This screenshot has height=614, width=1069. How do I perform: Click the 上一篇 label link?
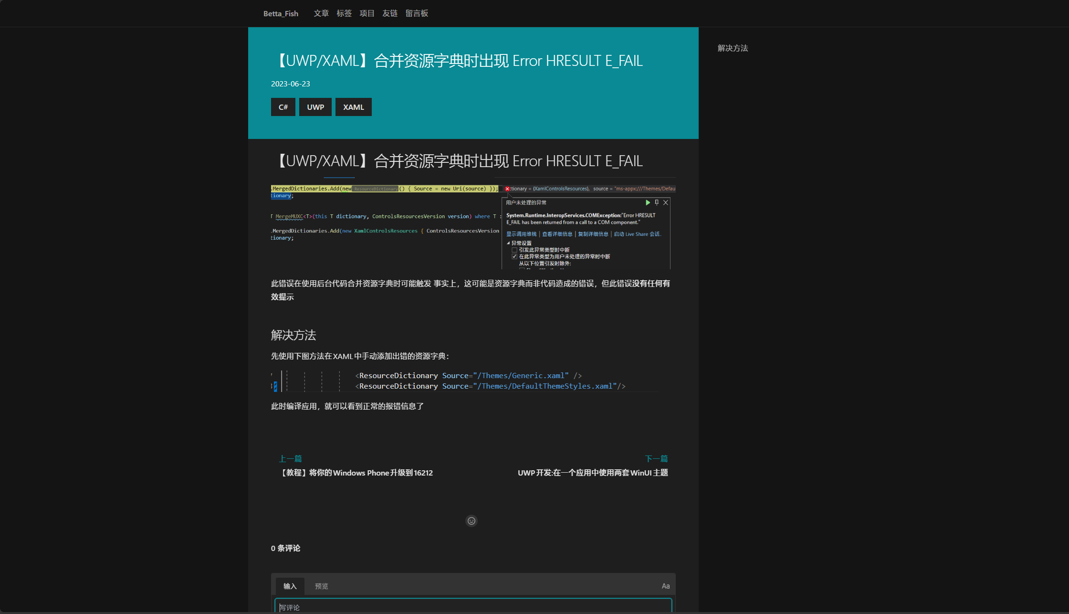click(290, 459)
